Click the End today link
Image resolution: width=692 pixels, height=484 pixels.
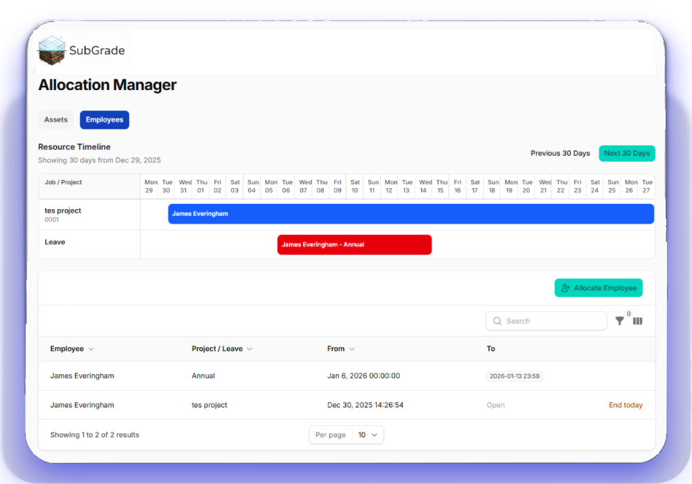tap(625, 405)
